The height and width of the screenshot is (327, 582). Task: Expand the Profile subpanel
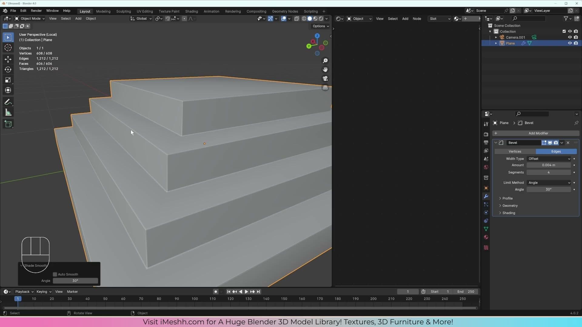pyautogui.click(x=507, y=198)
